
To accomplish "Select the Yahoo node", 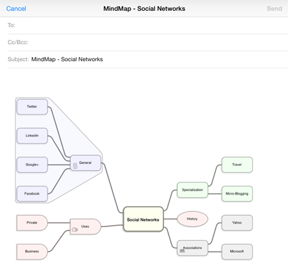I will pyautogui.click(x=237, y=223).
